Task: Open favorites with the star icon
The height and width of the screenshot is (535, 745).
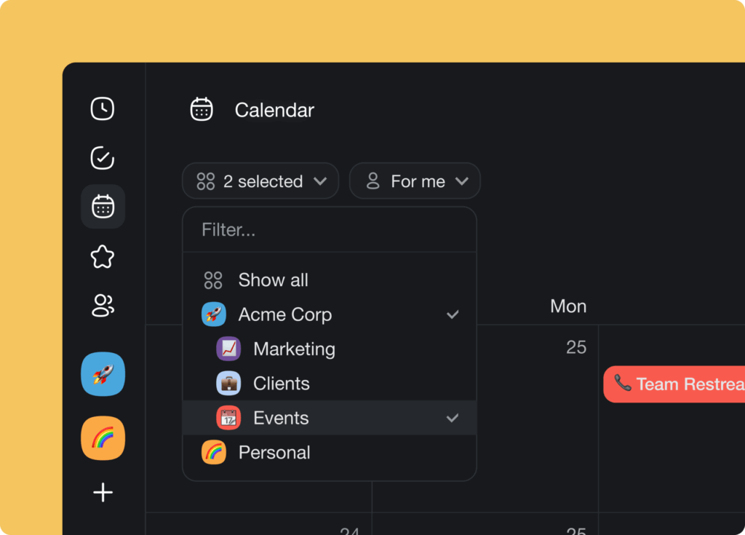Action: tap(103, 256)
